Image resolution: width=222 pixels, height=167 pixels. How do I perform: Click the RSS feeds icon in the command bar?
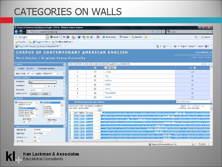coord(164,46)
